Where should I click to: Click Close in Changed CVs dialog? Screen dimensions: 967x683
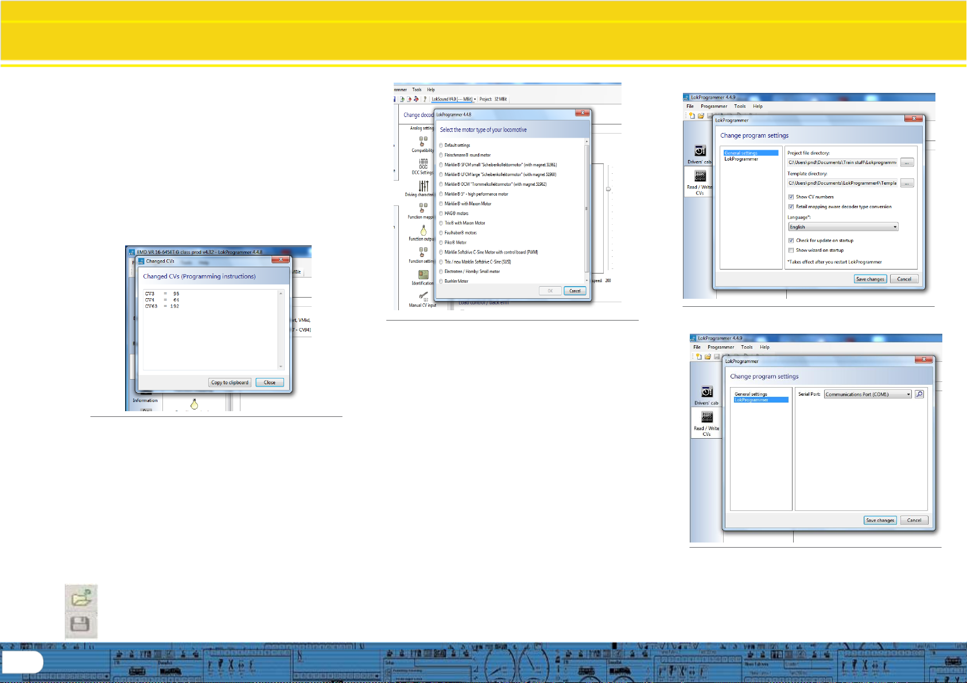[x=270, y=383]
